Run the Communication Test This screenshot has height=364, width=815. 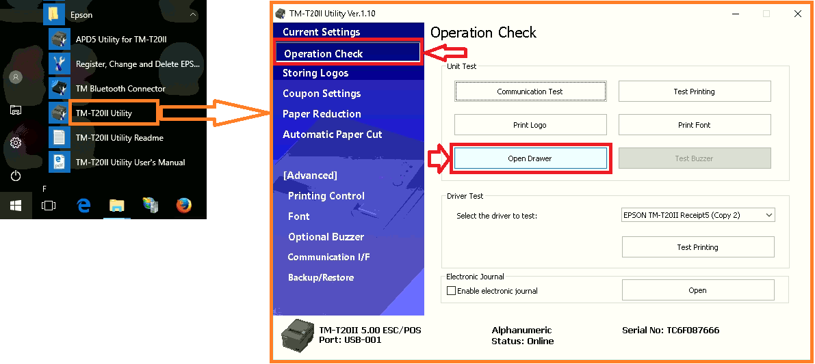tap(530, 92)
